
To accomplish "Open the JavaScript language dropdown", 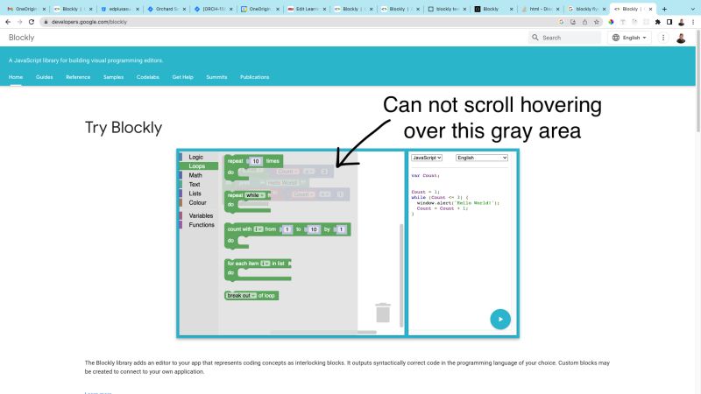I will (x=427, y=158).
